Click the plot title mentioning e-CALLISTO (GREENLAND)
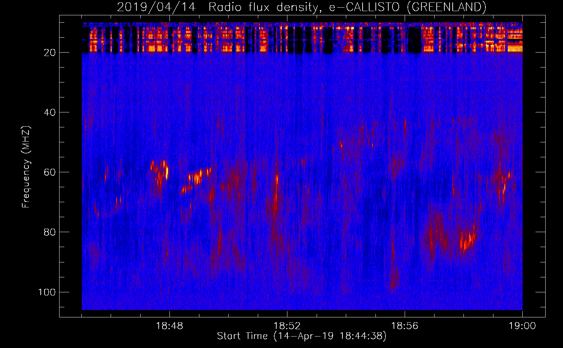The height and width of the screenshot is (348, 563). pos(301,7)
